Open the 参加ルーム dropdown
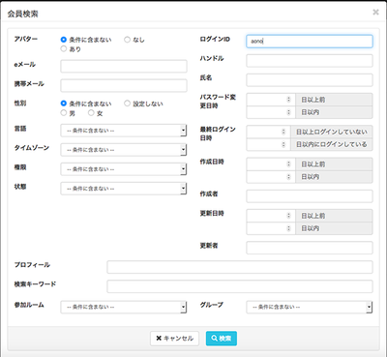The height and width of the screenshot is (357, 387). click(124, 307)
